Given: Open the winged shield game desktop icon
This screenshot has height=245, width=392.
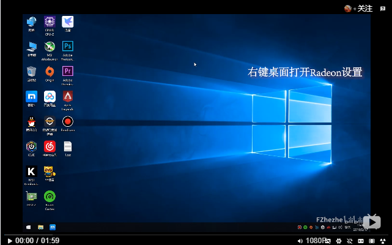Looking at the screenshot, I should click(x=50, y=126).
